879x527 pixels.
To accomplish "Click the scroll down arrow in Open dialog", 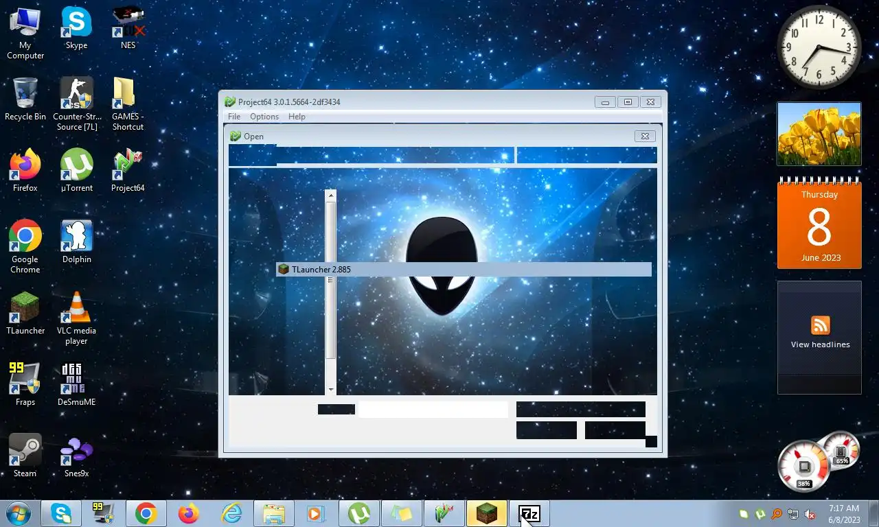I will [331, 389].
